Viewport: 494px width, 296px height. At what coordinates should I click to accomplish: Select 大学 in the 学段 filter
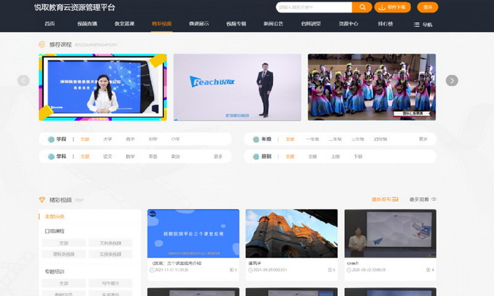[107, 139]
